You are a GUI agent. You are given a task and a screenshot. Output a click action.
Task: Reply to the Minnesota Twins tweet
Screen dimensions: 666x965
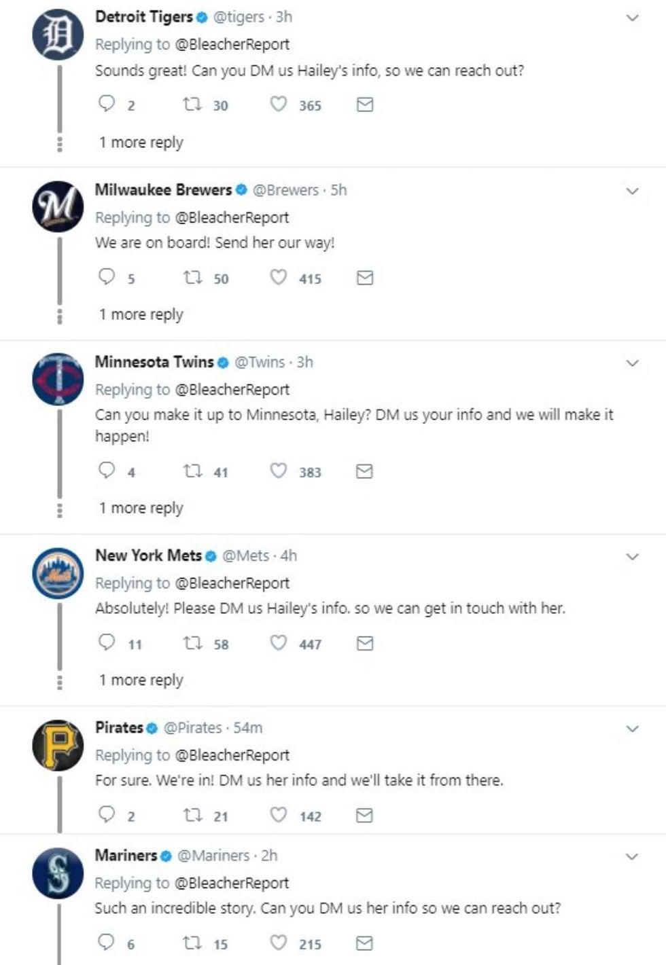[x=107, y=470]
